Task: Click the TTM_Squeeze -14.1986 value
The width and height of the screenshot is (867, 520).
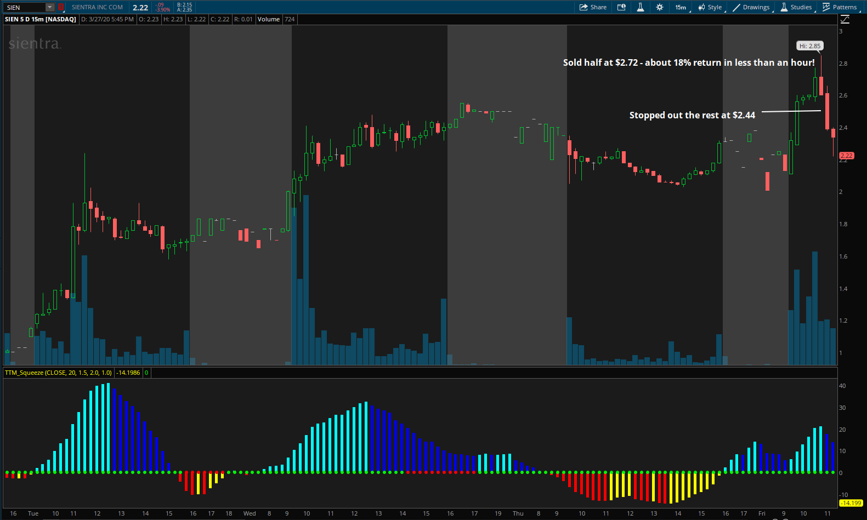Action: tap(128, 373)
